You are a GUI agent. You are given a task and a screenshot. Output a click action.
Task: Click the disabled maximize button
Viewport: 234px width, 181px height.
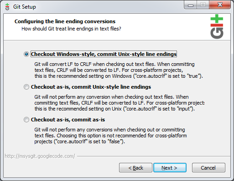tap(203, 5)
